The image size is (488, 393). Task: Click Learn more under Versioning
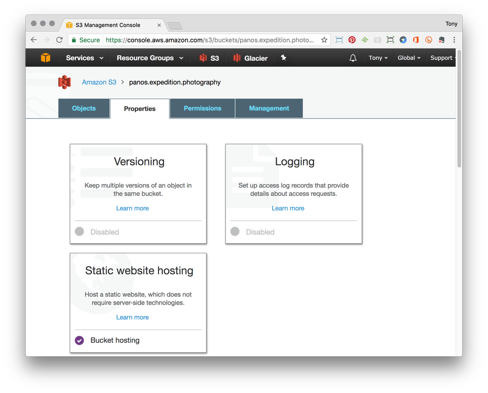[x=132, y=208]
